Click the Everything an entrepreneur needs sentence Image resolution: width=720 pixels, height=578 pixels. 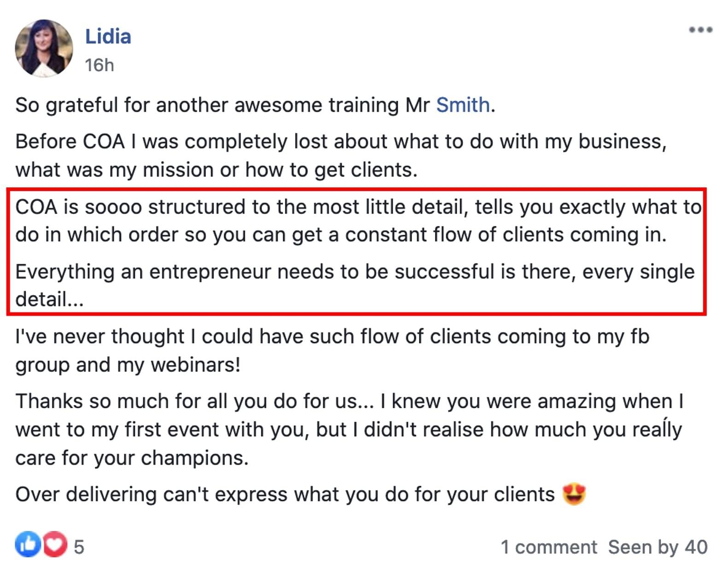pos(354,285)
